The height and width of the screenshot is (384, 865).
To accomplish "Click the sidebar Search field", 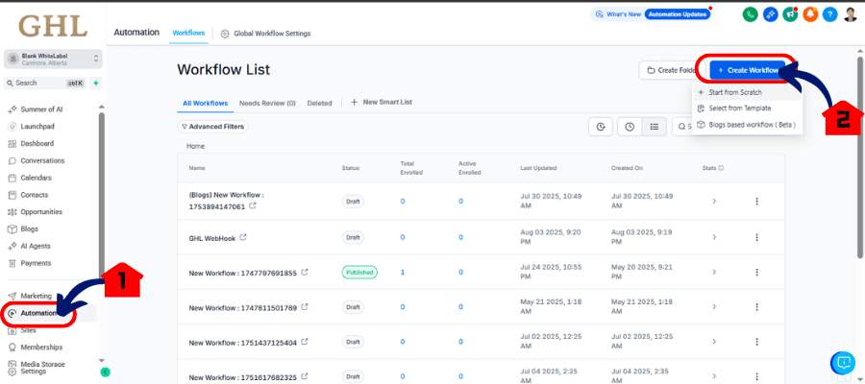I will (45, 83).
